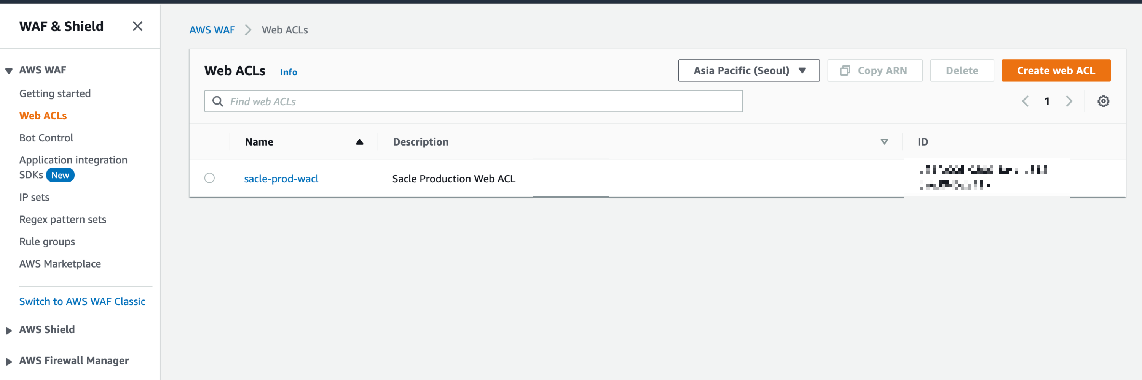
Task: Open the Asia Pacific (Seoul) region dropdown
Action: [x=748, y=71]
